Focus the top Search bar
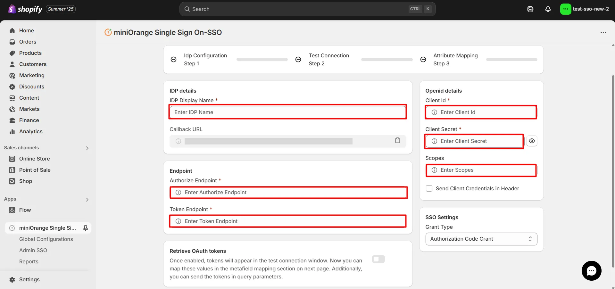 (307, 9)
